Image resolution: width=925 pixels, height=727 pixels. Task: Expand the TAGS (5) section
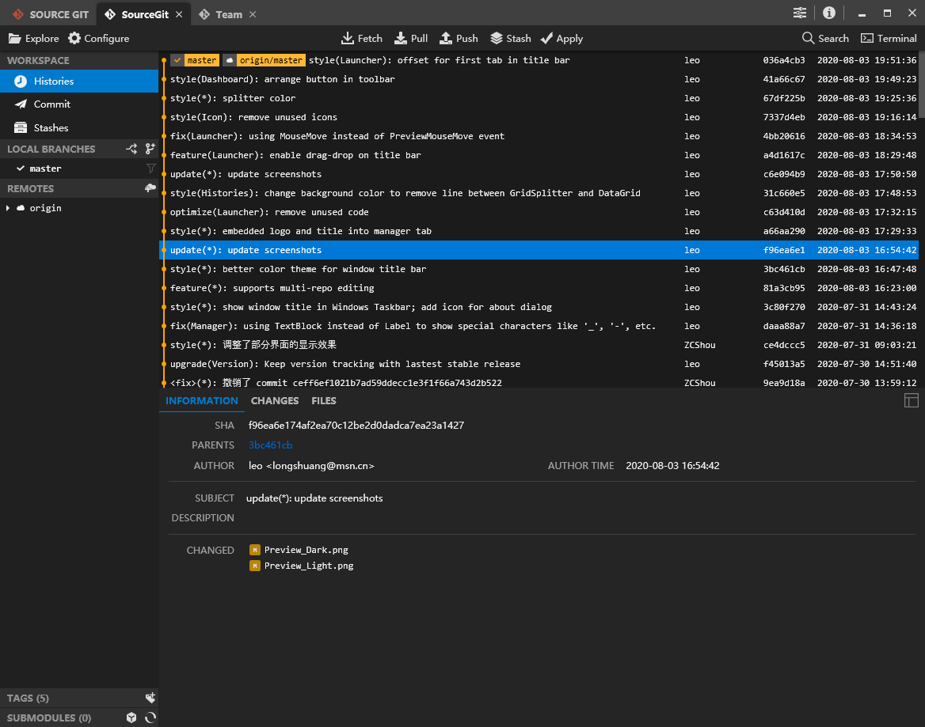[28, 698]
